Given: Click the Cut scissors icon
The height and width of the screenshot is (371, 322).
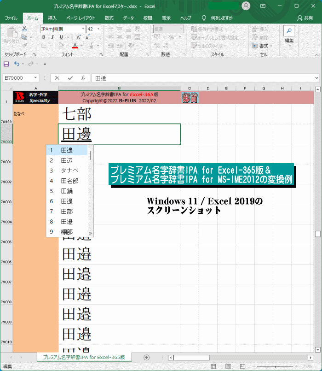Looking at the screenshot, I should point(24,29).
